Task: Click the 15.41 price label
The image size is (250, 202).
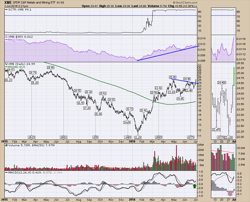Action: [143, 110]
